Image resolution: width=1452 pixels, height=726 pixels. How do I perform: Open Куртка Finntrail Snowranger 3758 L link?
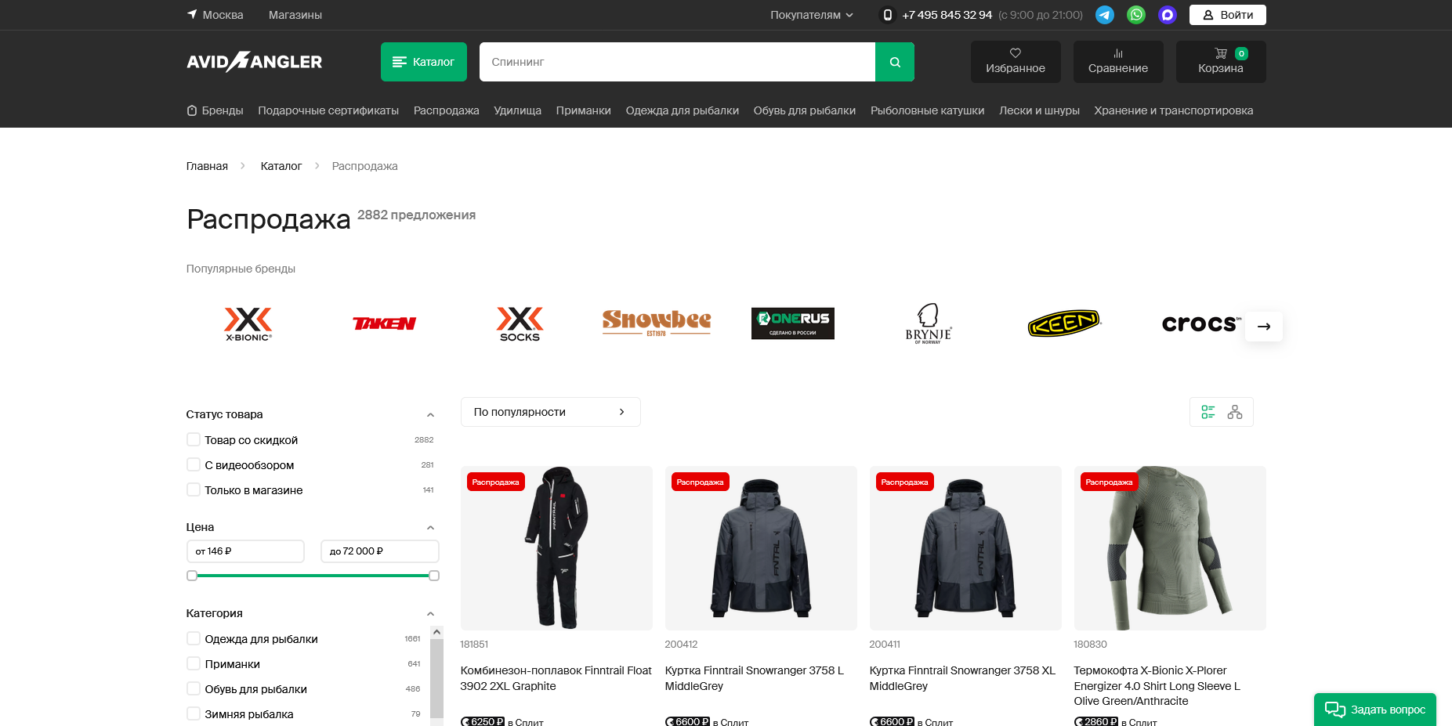pyautogui.click(x=755, y=678)
